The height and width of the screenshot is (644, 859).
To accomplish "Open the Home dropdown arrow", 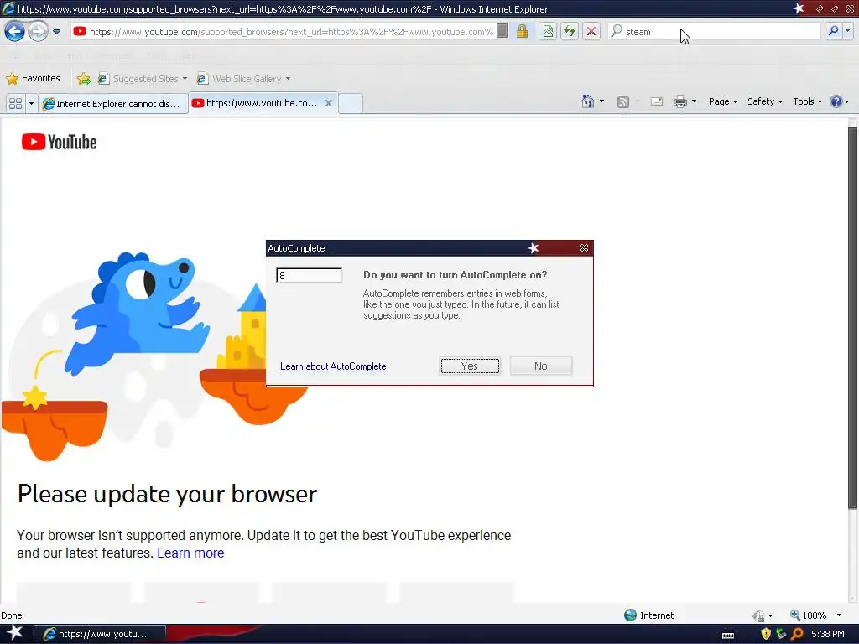I will 602,101.
